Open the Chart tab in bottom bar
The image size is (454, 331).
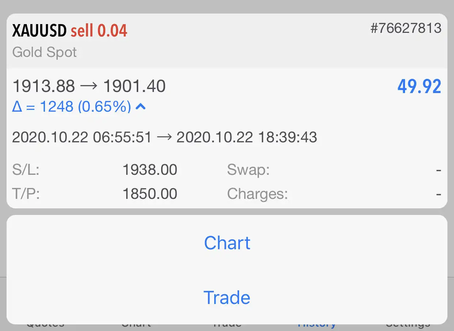point(136,325)
